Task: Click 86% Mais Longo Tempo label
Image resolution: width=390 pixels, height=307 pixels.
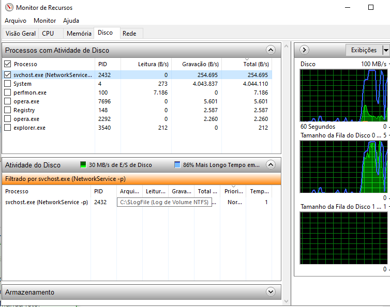Action: 221,165
